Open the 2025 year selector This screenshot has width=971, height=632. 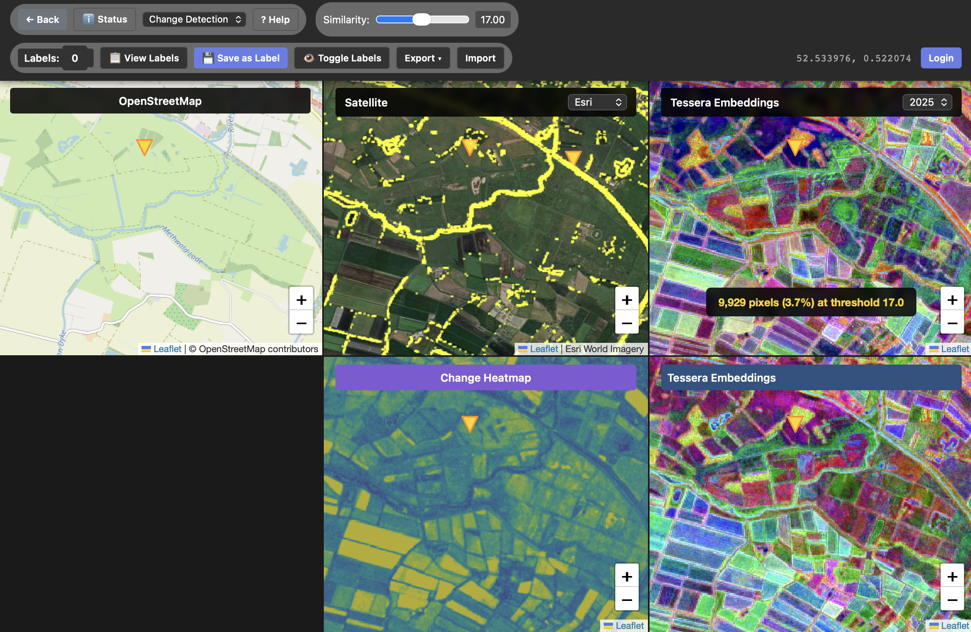[x=927, y=102]
